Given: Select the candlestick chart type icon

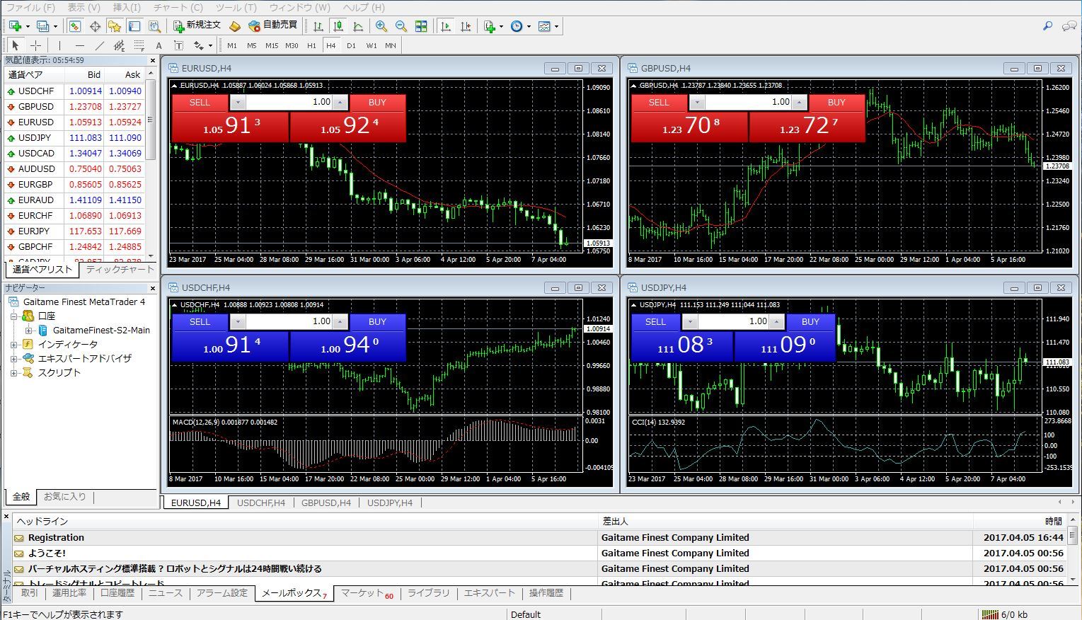Looking at the screenshot, I should click(338, 26).
